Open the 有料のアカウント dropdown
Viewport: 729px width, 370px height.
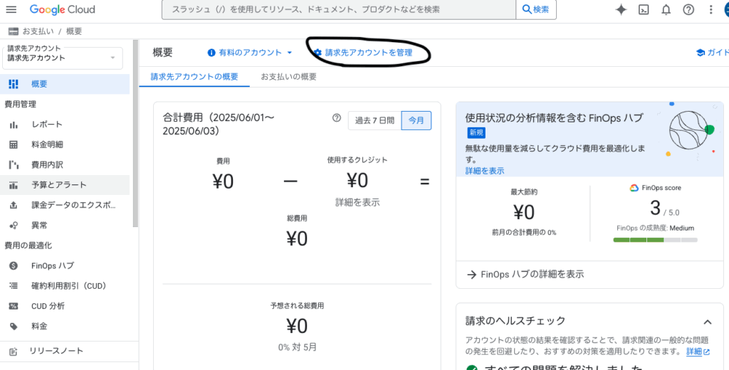(x=250, y=53)
